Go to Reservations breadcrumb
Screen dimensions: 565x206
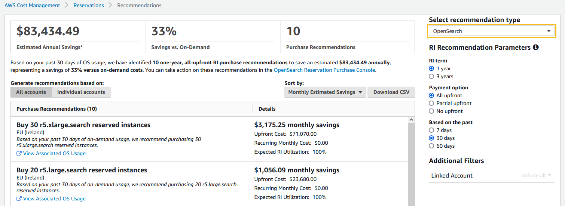[x=89, y=5]
